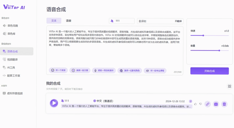234x128 pixels.
Task: Select 语音合成 in the sidebar
Action: click(x=17, y=51)
